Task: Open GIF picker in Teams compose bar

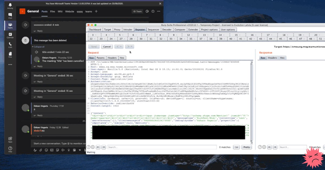Action: 52,150
